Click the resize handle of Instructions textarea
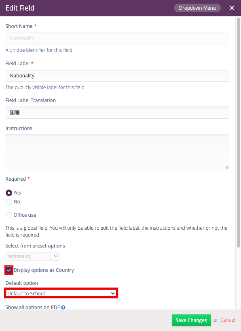This screenshot has width=241, height=331. pos(227,167)
